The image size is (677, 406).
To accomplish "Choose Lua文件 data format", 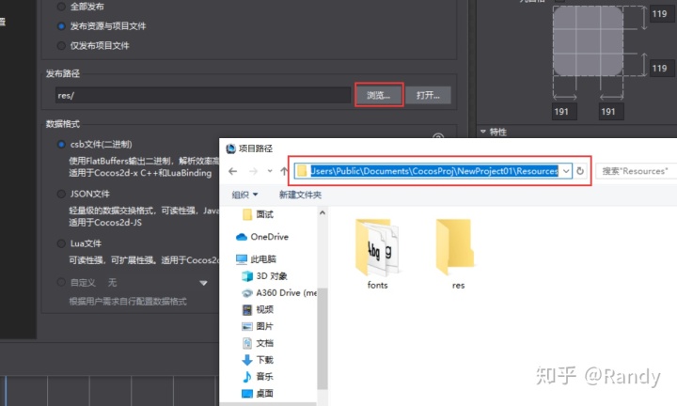I will coord(61,243).
